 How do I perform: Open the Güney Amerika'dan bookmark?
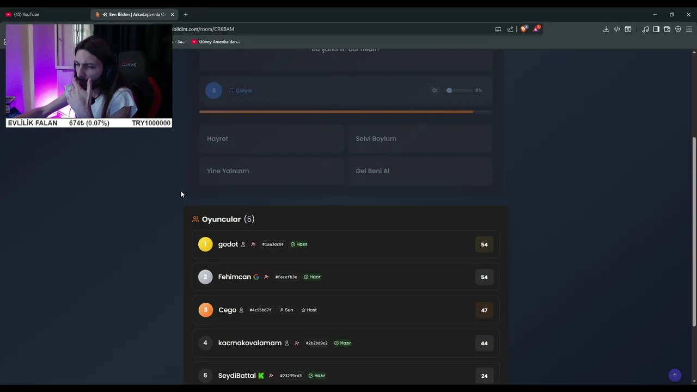coord(216,41)
